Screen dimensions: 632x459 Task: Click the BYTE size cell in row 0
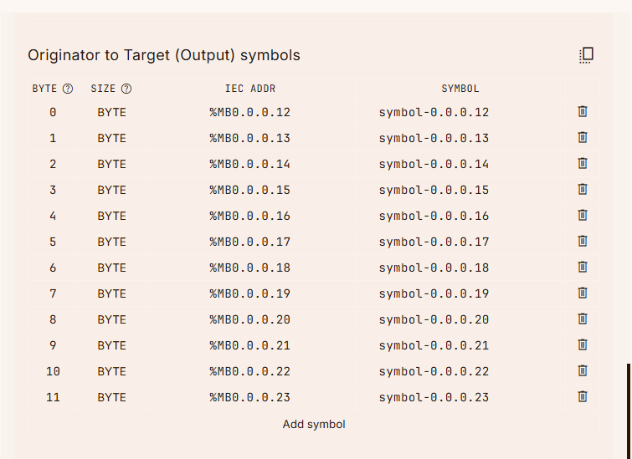[x=111, y=112]
